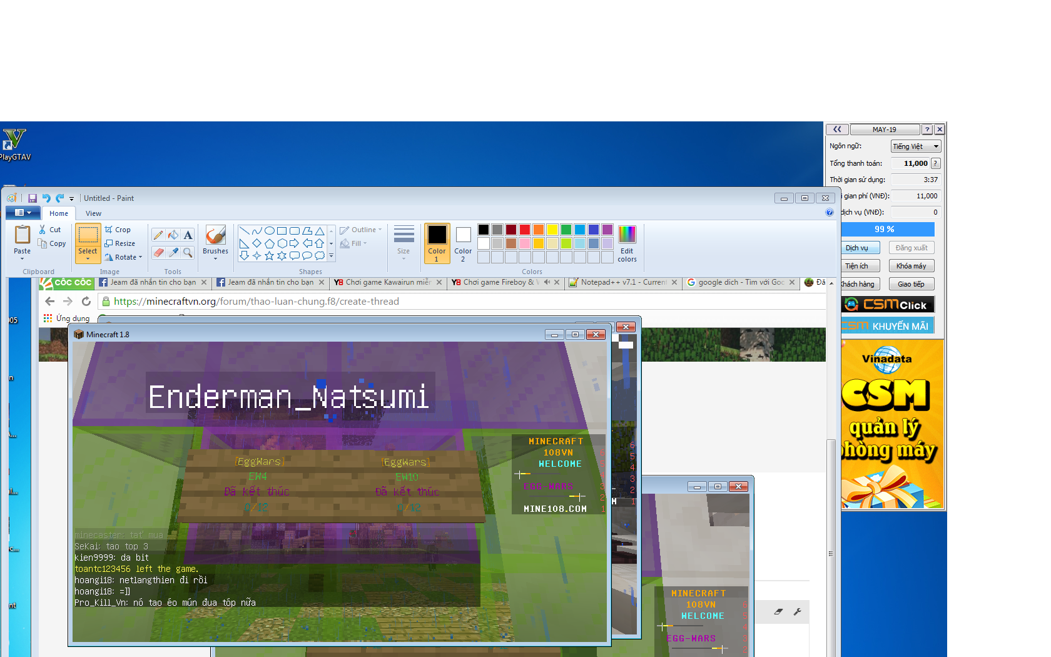The height and width of the screenshot is (657, 1051).
Task: Select the Text tool in Paint
Action: [x=188, y=235]
